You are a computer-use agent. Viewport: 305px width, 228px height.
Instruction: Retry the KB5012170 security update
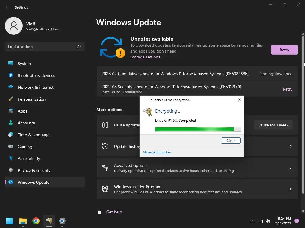tap(287, 89)
